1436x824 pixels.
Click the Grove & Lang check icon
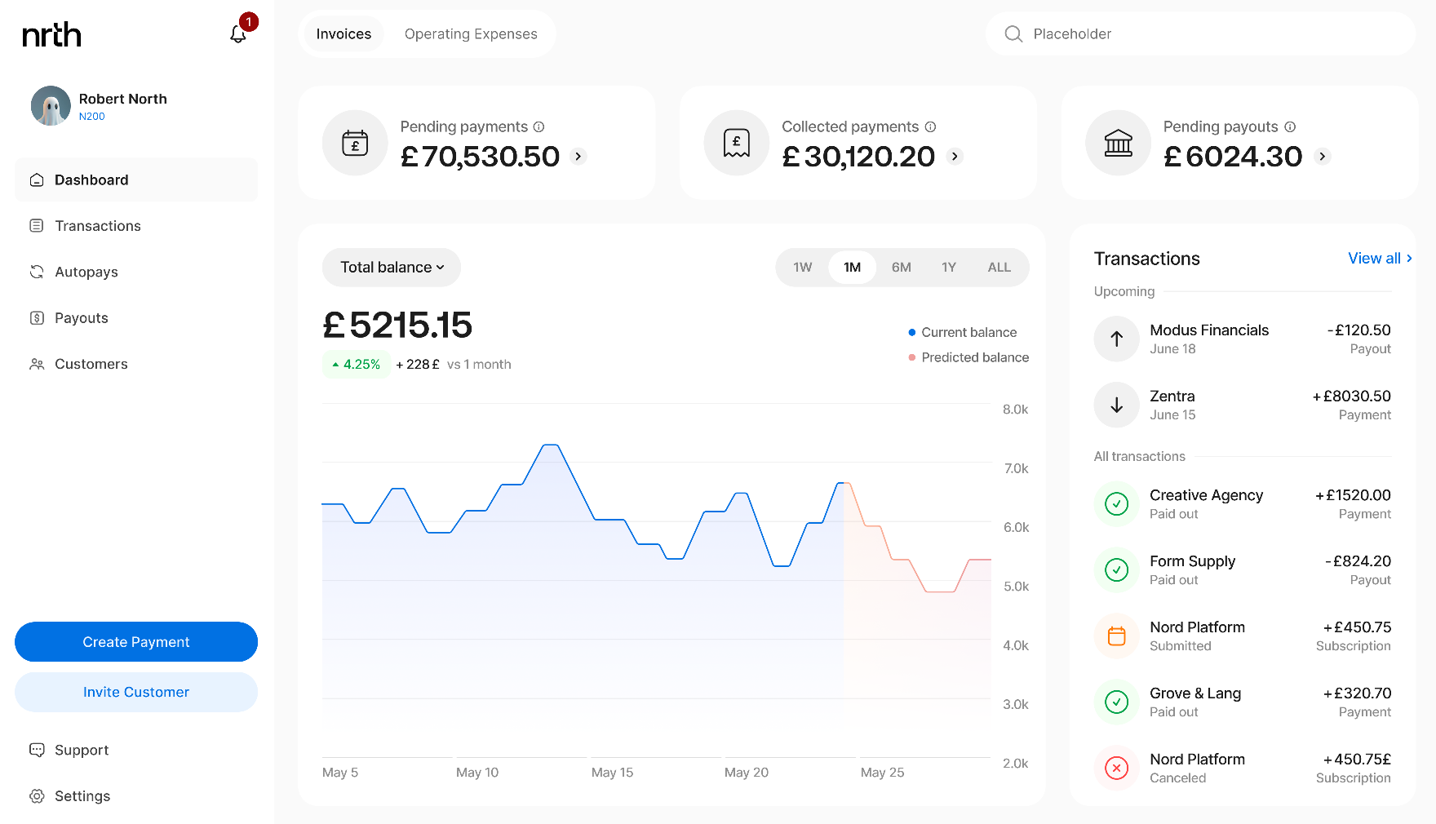[1116, 702]
